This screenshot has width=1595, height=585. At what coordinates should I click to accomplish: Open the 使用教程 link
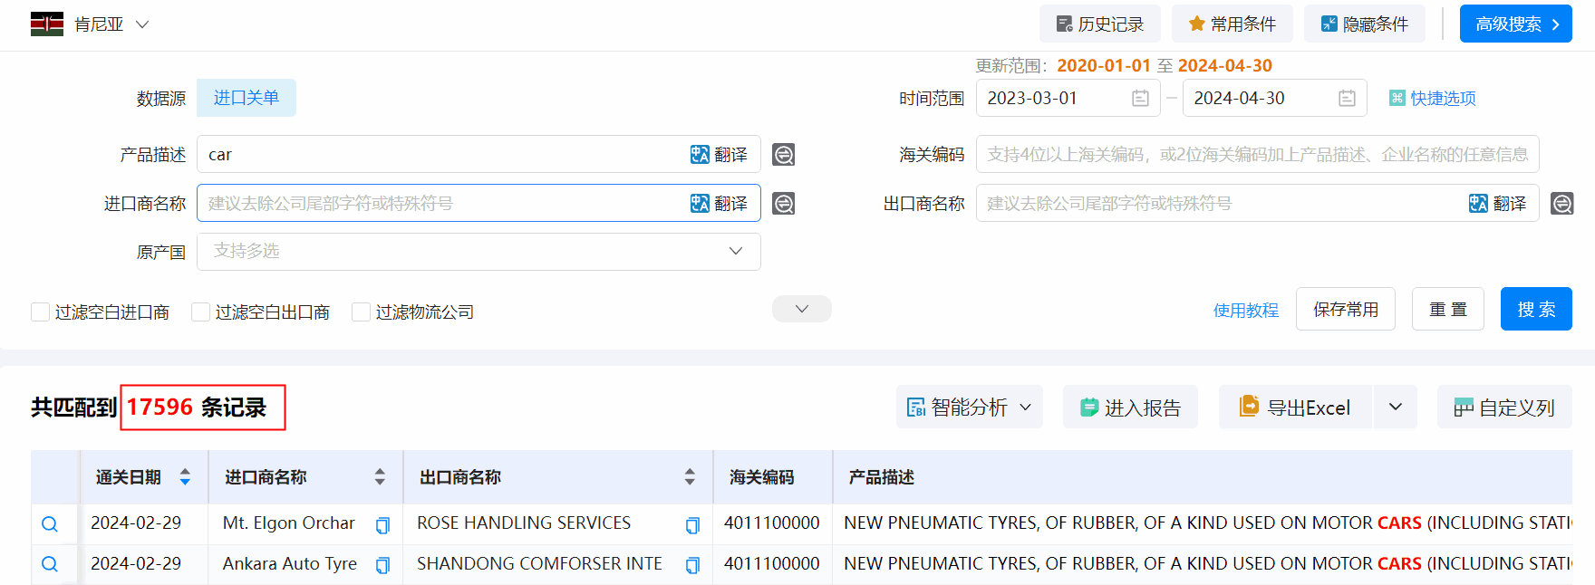point(1245,311)
